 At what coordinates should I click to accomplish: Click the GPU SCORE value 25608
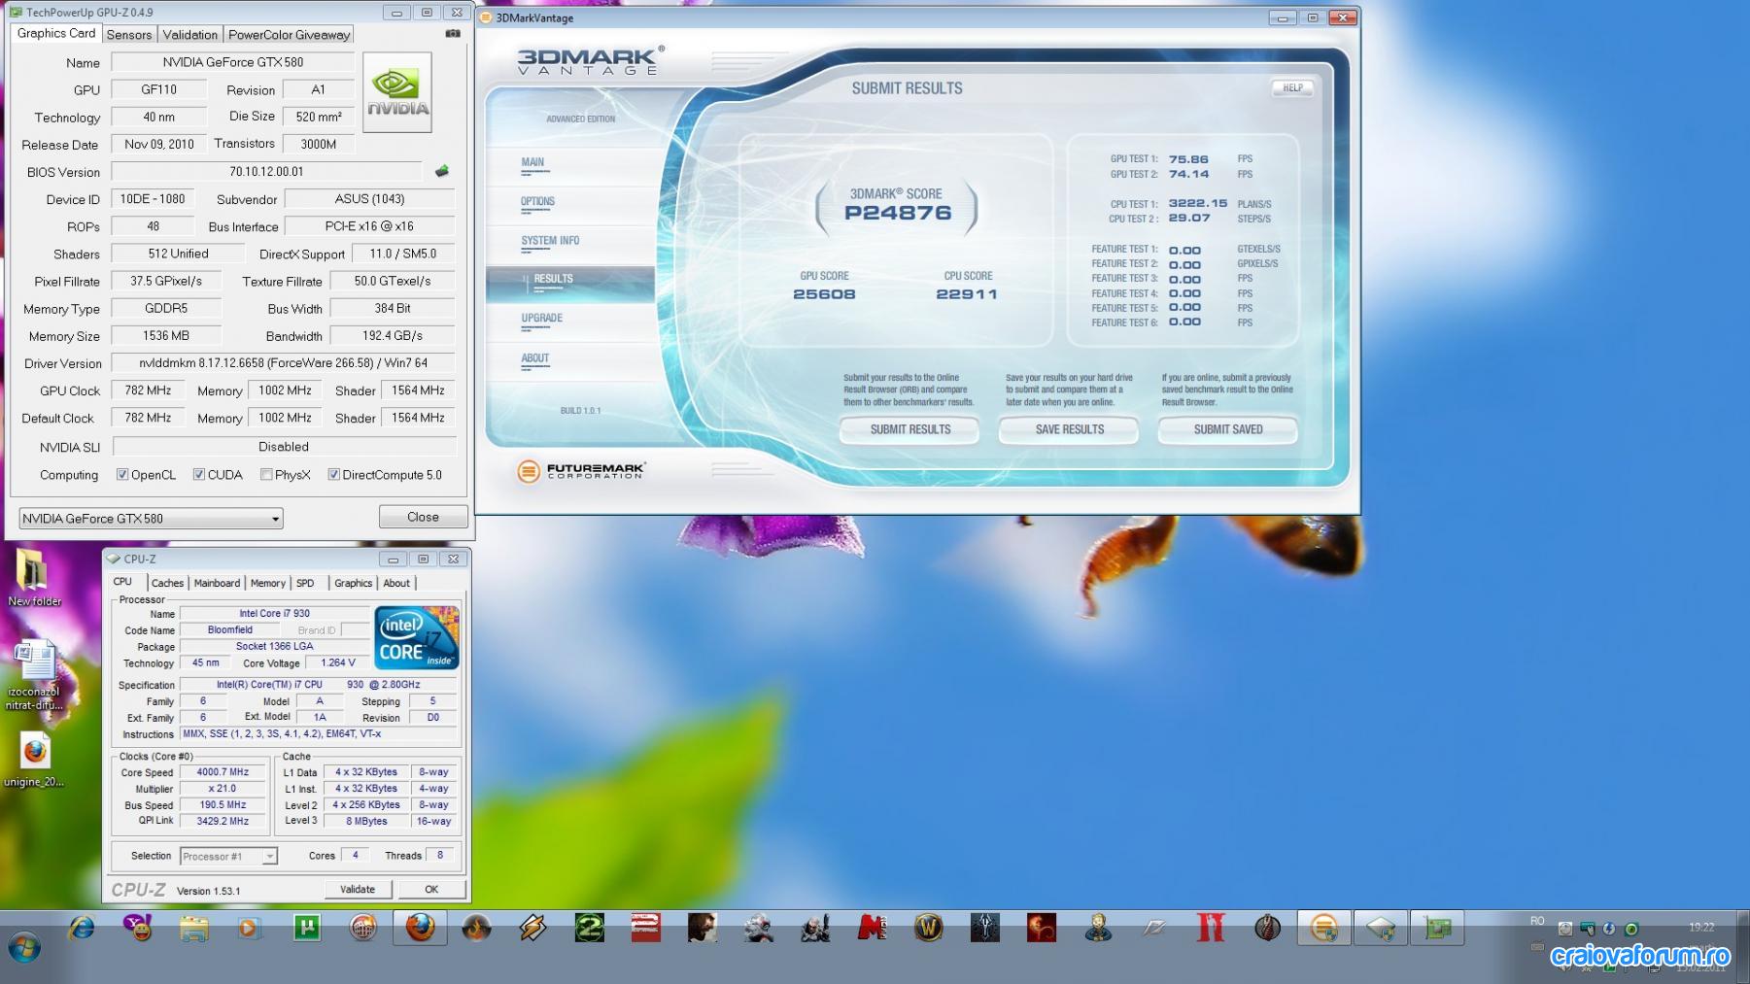824,294
